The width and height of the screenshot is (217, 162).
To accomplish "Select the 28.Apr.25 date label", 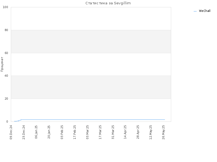I will tap(138, 132).
